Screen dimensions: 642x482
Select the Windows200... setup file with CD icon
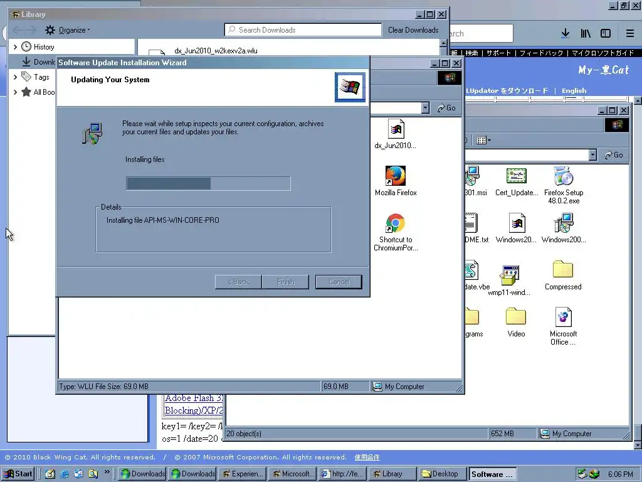click(564, 228)
